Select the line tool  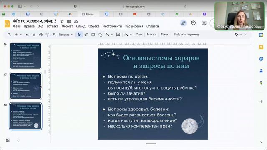(107, 35)
